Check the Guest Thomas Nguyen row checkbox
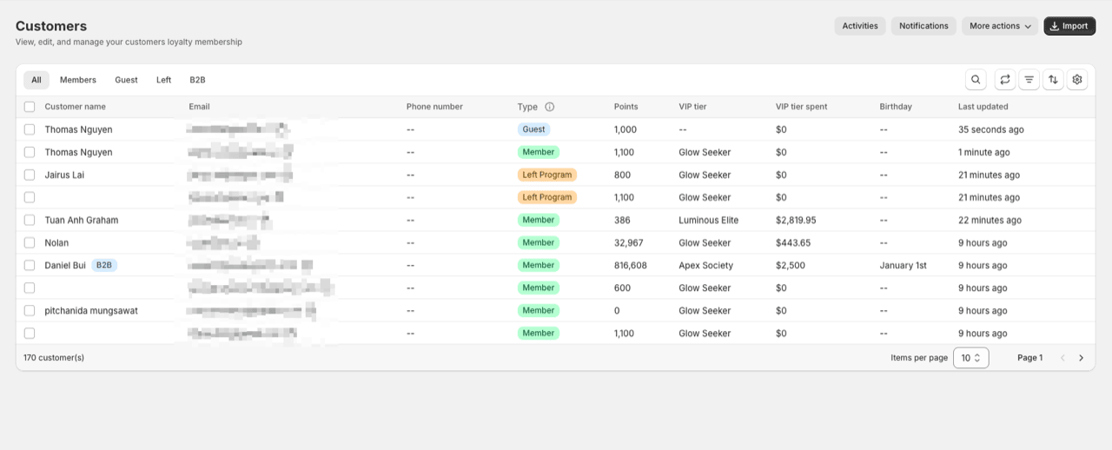The width and height of the screenshot is (1112, 450). coord(30,129)
